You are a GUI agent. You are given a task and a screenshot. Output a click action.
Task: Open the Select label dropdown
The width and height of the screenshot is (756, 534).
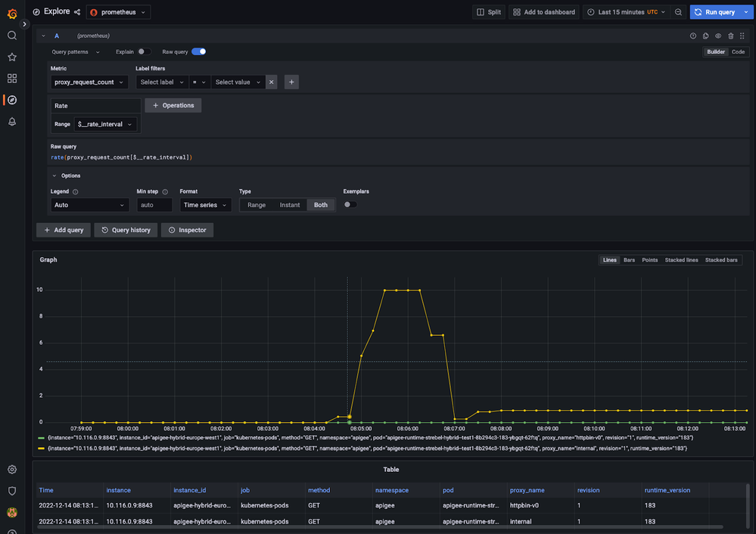(162, 82)
